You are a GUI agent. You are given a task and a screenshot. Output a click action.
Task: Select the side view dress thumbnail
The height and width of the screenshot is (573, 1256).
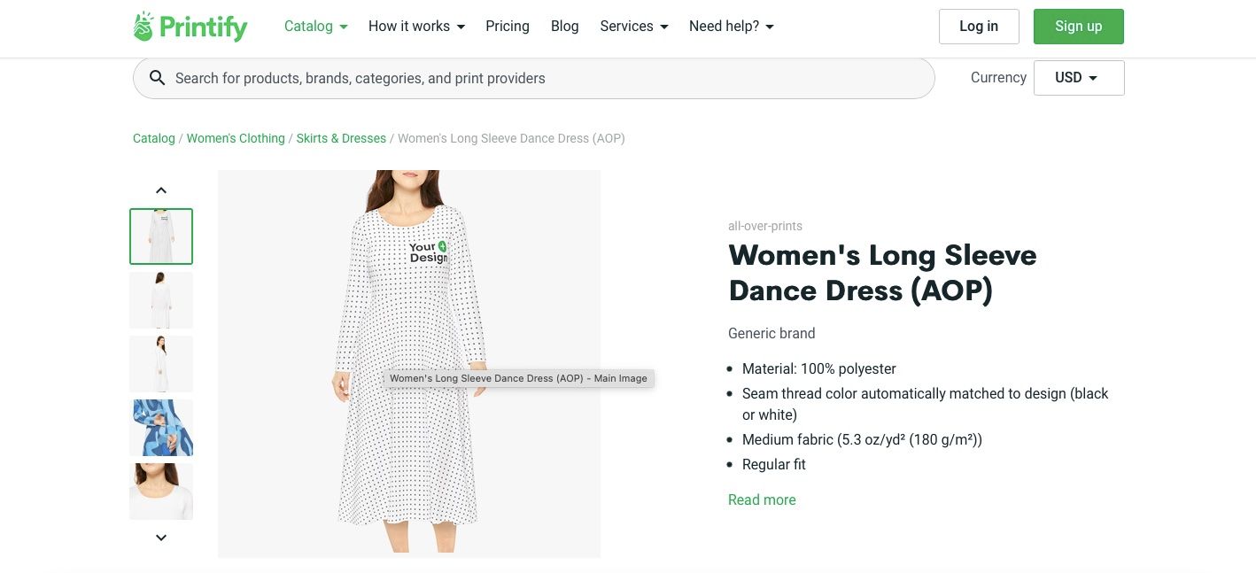coord(161,364)
